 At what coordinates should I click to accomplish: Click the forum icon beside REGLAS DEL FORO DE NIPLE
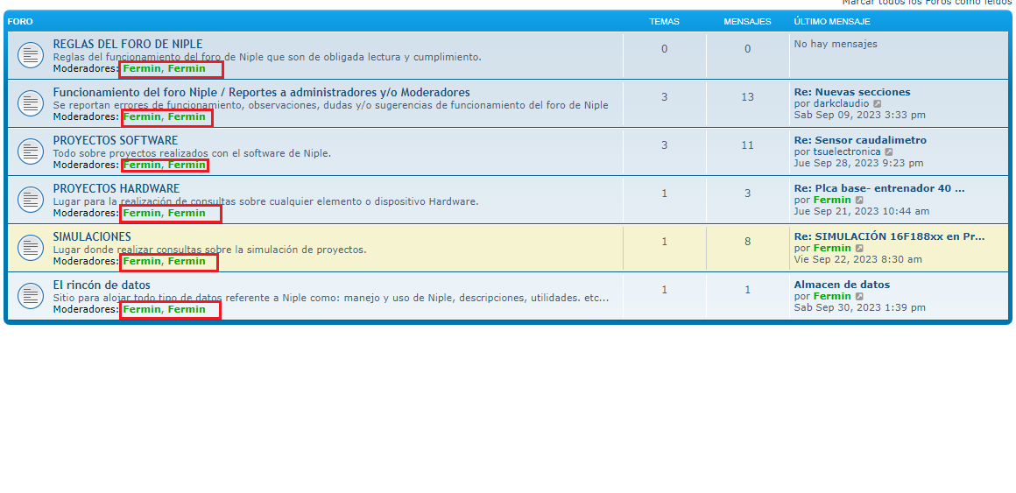(30, 55)
